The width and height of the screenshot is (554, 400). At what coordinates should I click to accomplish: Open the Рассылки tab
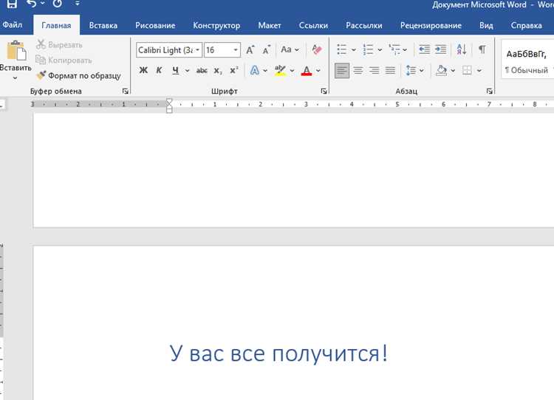coord(363,25)
